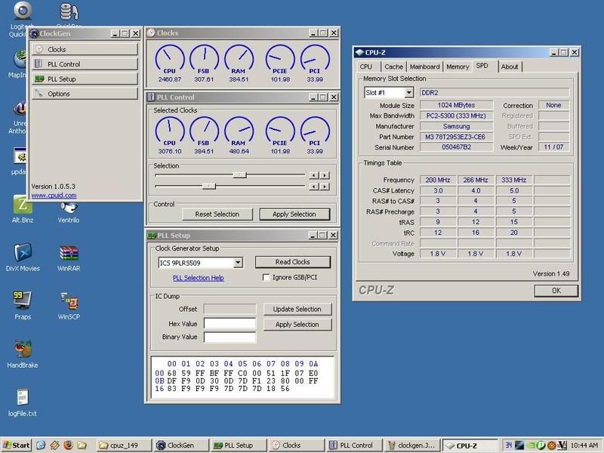Expand the ICS 9PLRS509 clock generator dropdown
This screenshot has height=453, width=604.
click(x=238, y=263)
